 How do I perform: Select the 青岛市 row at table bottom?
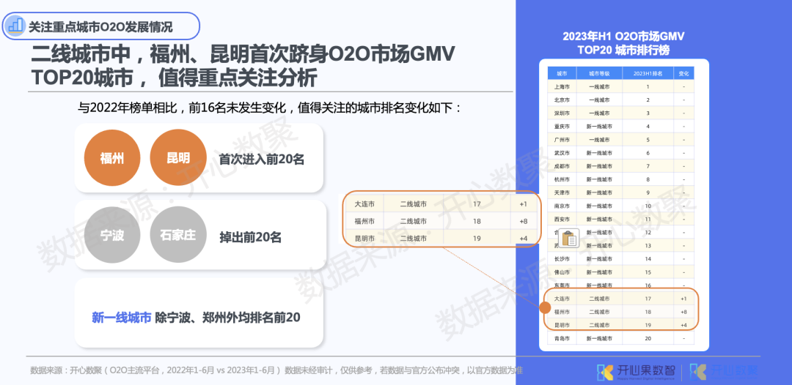620,338
